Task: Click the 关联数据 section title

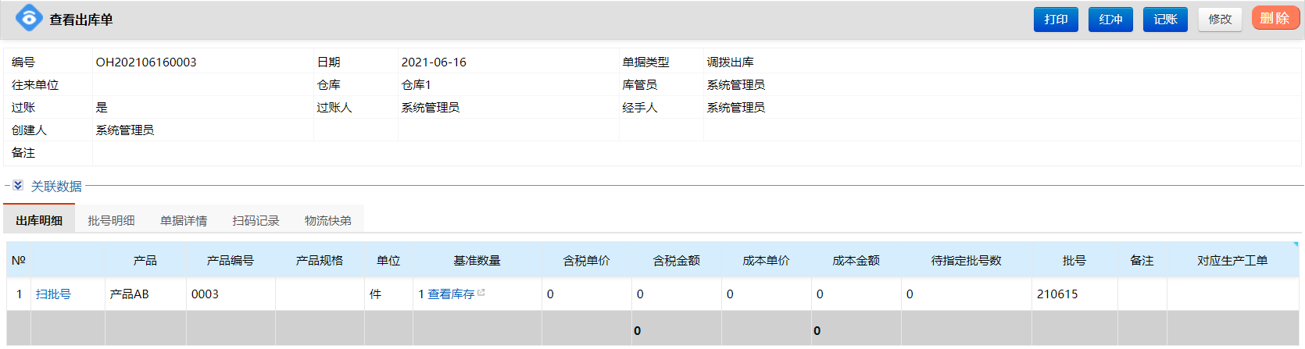Action: point(56,187)
